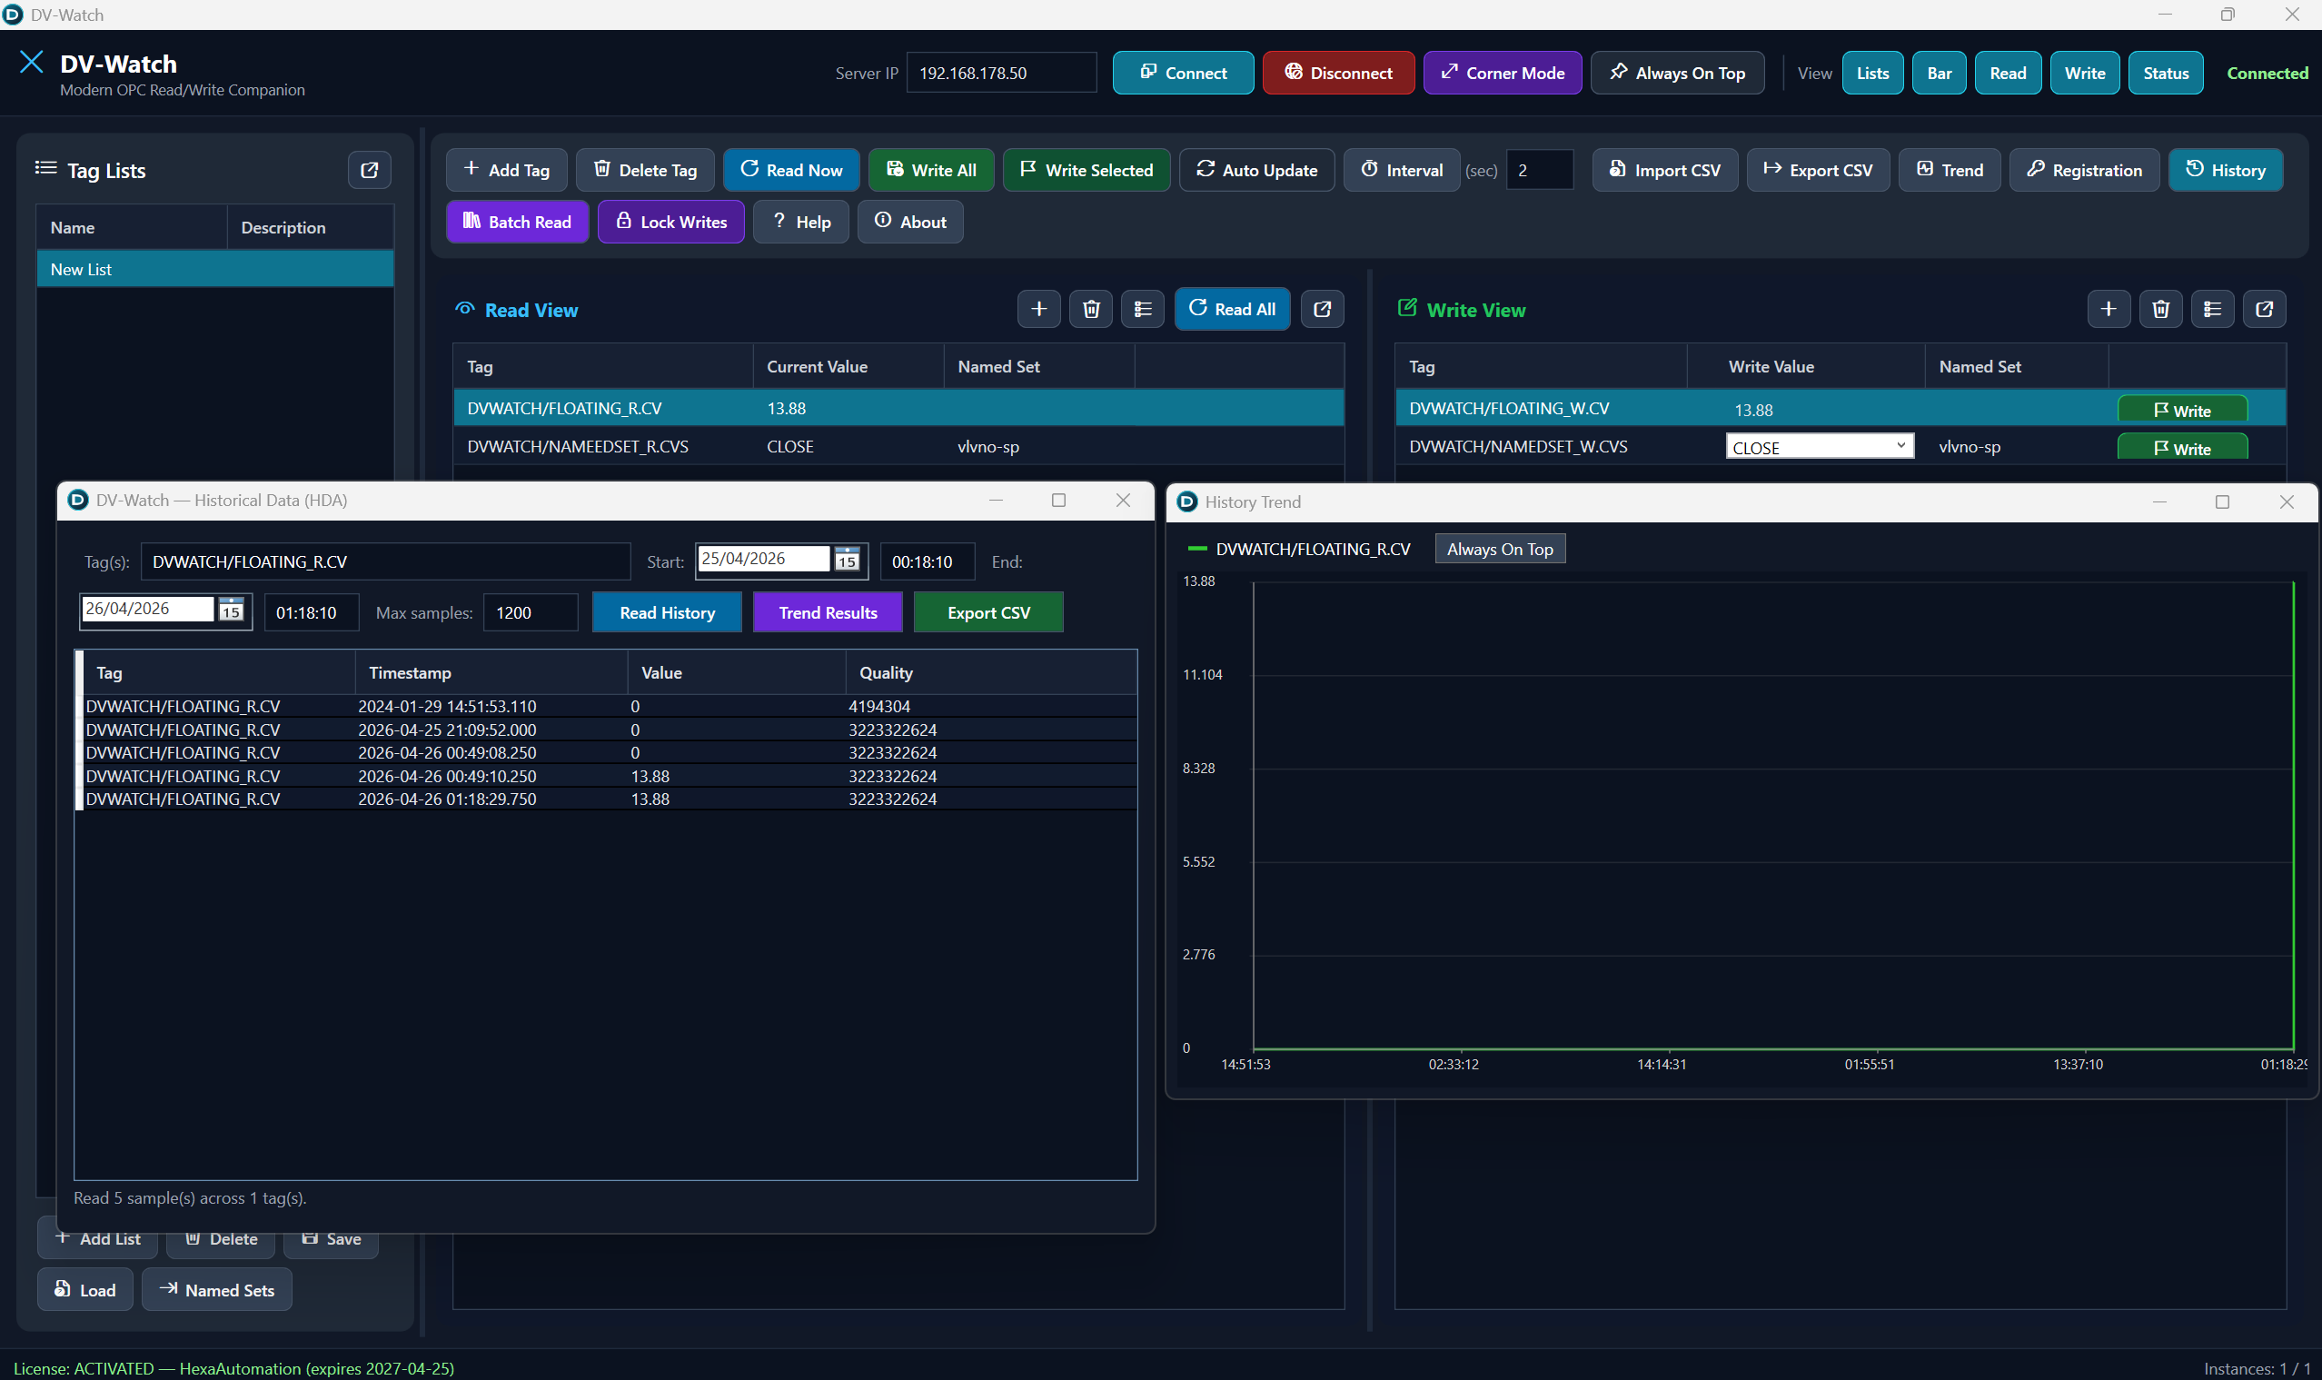Viewport: 2322px width, 1380px height.
Task: Click Write All
Action: pyautogui.click(x=930, y=170)
